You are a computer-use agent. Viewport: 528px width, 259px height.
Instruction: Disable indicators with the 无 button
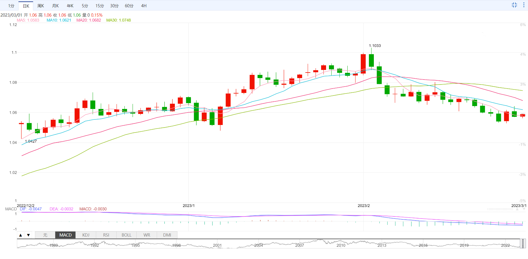tap(45, 235)
